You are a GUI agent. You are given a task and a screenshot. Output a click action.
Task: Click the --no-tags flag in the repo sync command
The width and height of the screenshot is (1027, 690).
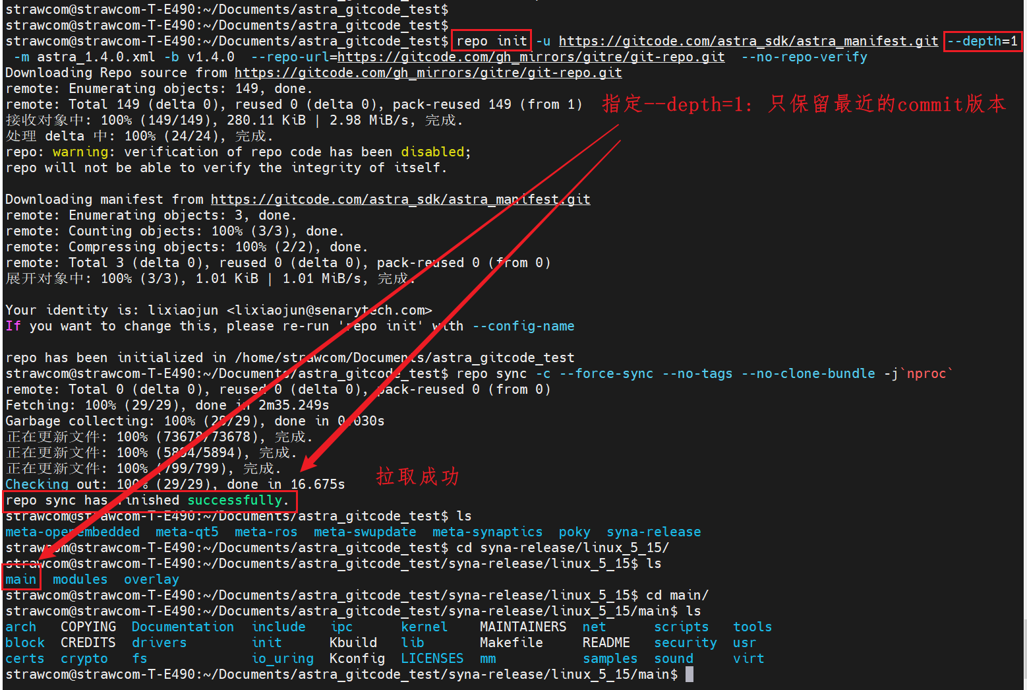click(x=697, y=373)
